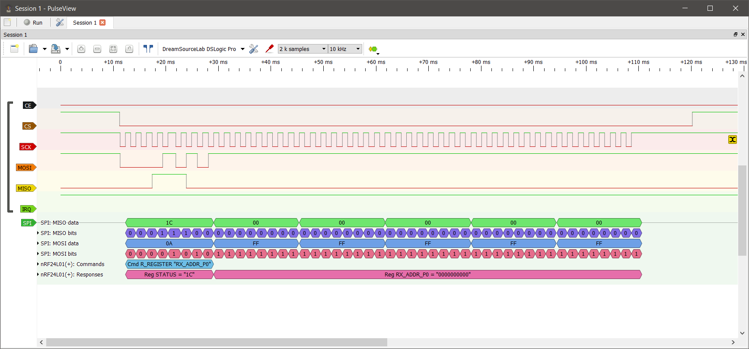The image size is (749, 349).
Task: Select the CS channel label
Action: pos(29,126)
